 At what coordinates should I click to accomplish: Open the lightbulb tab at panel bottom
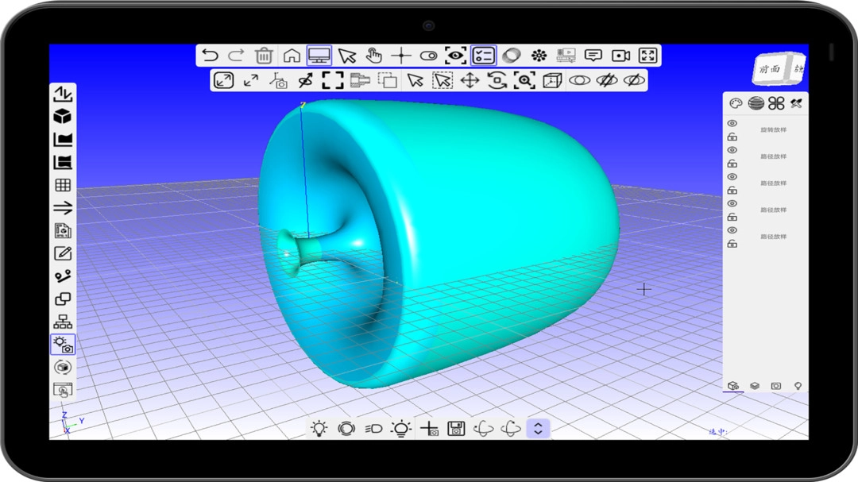(798, 386)
